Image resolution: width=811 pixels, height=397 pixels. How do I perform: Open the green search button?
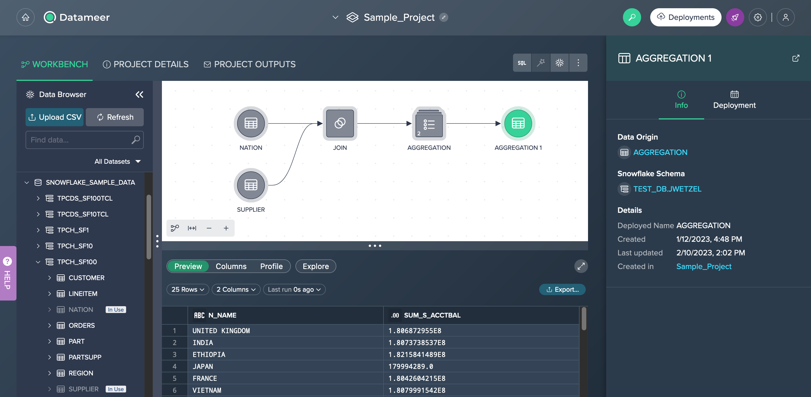tap(632, 17)
